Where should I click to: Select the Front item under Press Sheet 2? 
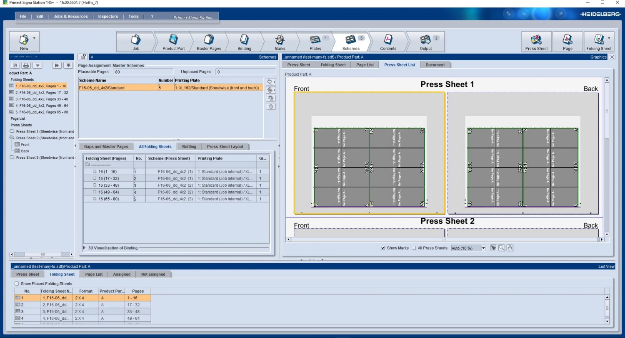[x=25, y=145]
